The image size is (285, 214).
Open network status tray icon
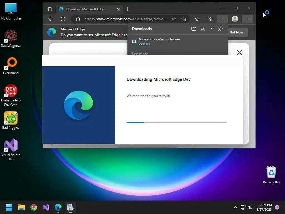[243, 207]
